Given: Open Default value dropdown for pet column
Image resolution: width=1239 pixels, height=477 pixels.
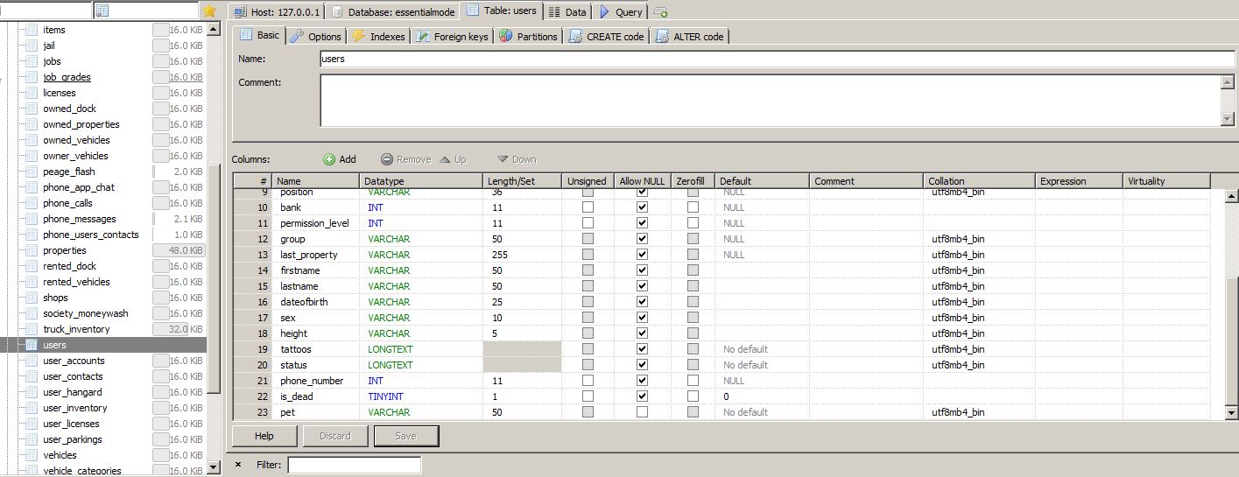Looking at the screenshot, I should tap(760, 412).
